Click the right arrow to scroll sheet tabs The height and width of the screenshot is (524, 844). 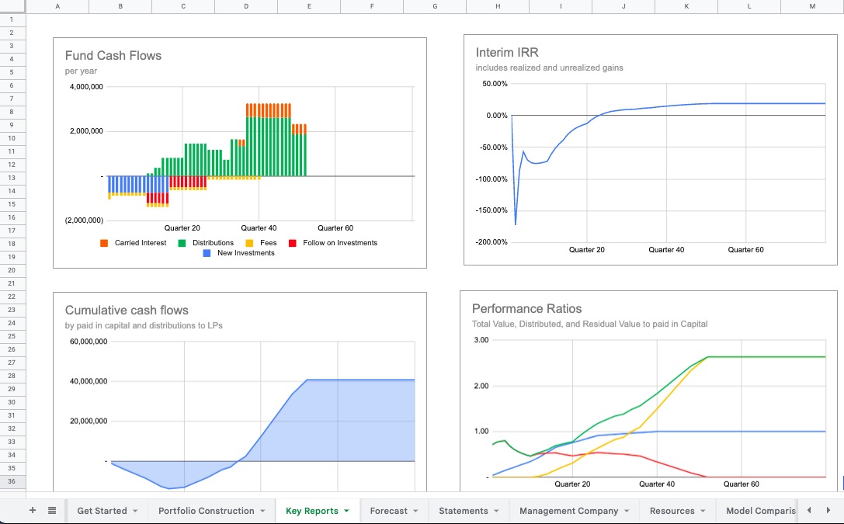click(828, 510)
